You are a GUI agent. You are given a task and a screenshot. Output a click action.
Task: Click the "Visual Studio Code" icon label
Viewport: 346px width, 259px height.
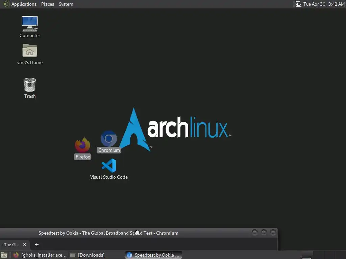click(x=109, y=177)
